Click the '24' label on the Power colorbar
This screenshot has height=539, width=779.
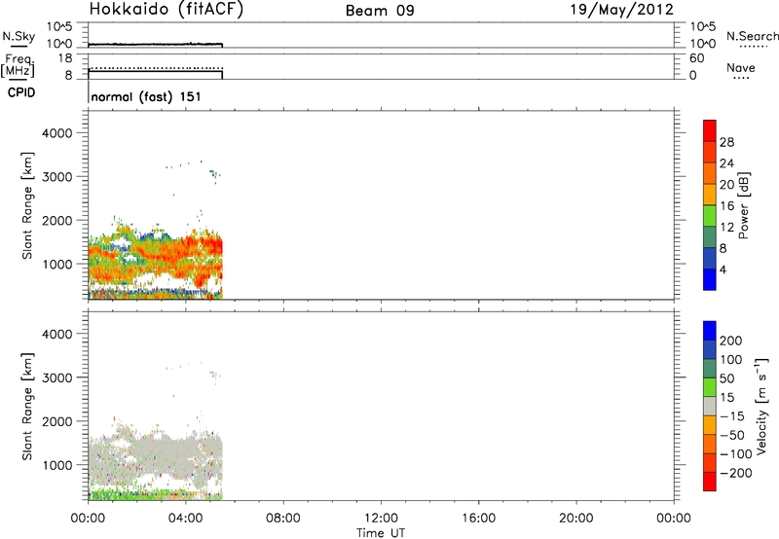point(726,163)
